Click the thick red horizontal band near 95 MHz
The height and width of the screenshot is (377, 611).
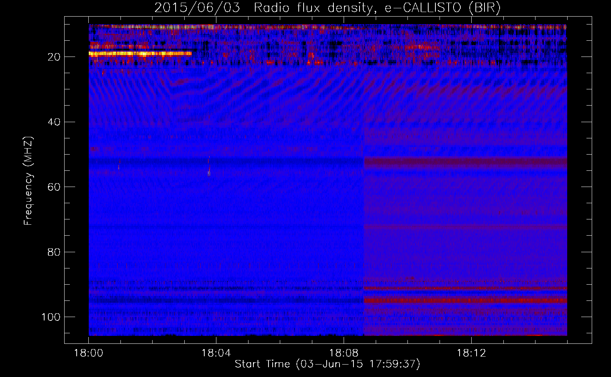click(465, 300)
